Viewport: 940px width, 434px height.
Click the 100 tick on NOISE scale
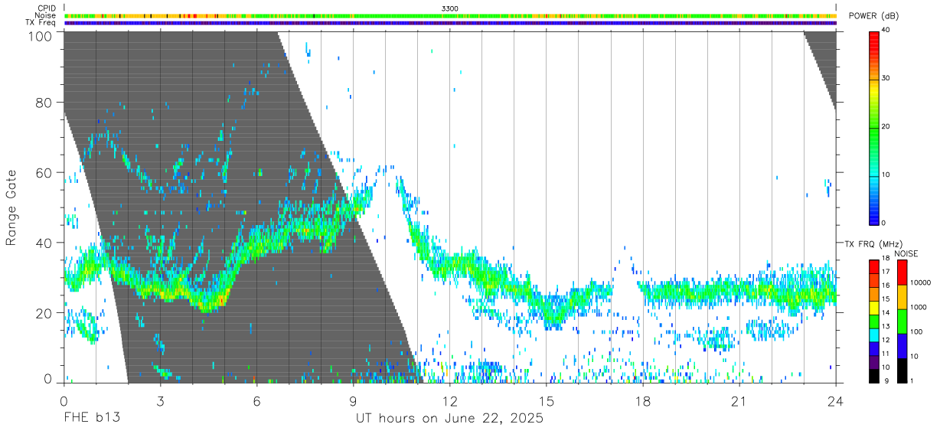(x=917, y=331)
